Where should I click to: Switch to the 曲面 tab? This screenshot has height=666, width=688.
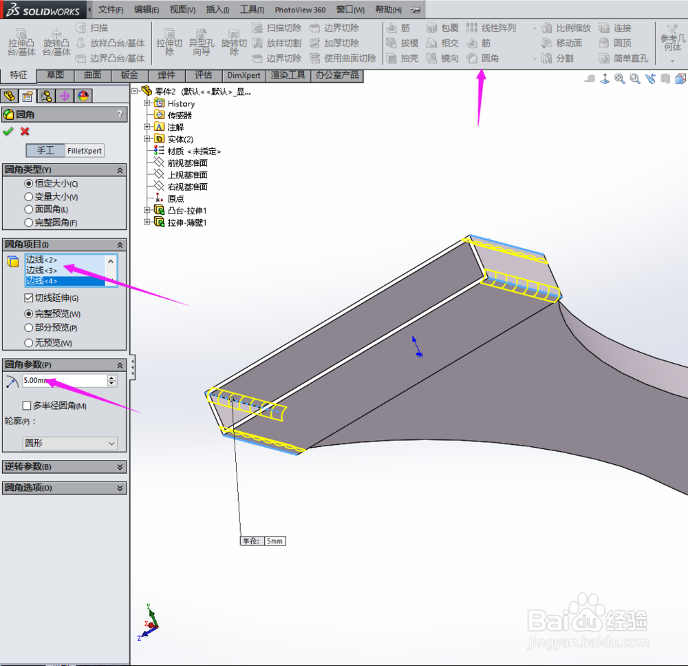coord(92,76)
